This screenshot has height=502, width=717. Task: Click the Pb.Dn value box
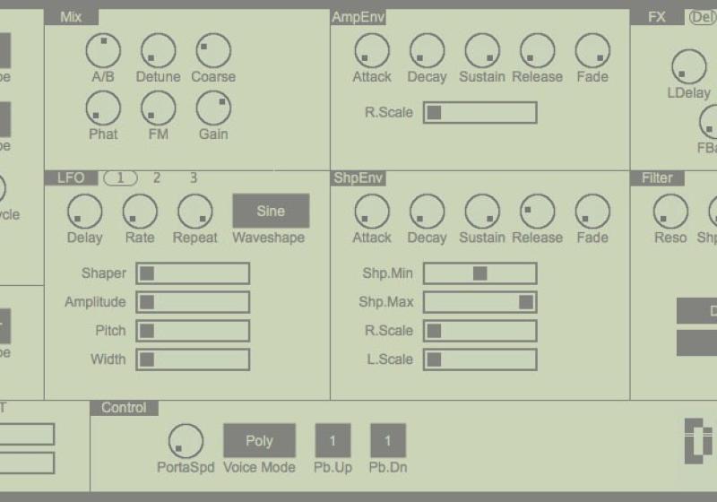(388, 441)
